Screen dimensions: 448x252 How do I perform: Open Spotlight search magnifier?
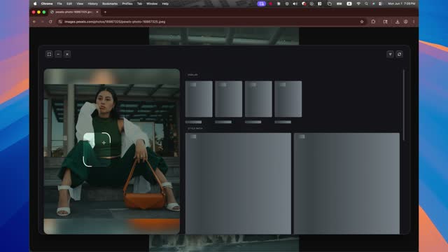tap(366, 3)
